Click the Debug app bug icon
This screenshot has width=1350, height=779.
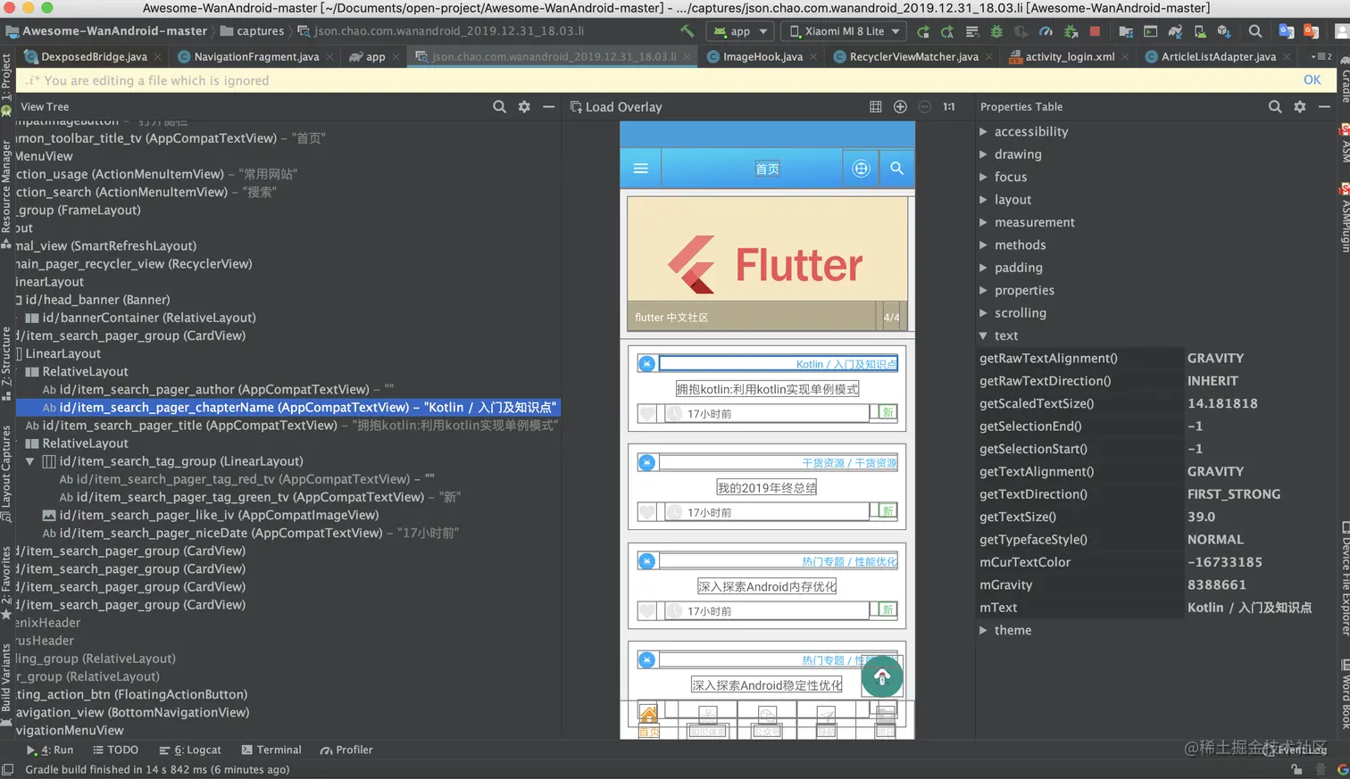pyautogui.click(x=996, y=31)
